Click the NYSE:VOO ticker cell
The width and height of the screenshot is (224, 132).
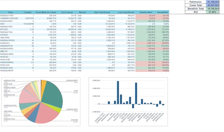pyautogui.click(x=5, y=65)
